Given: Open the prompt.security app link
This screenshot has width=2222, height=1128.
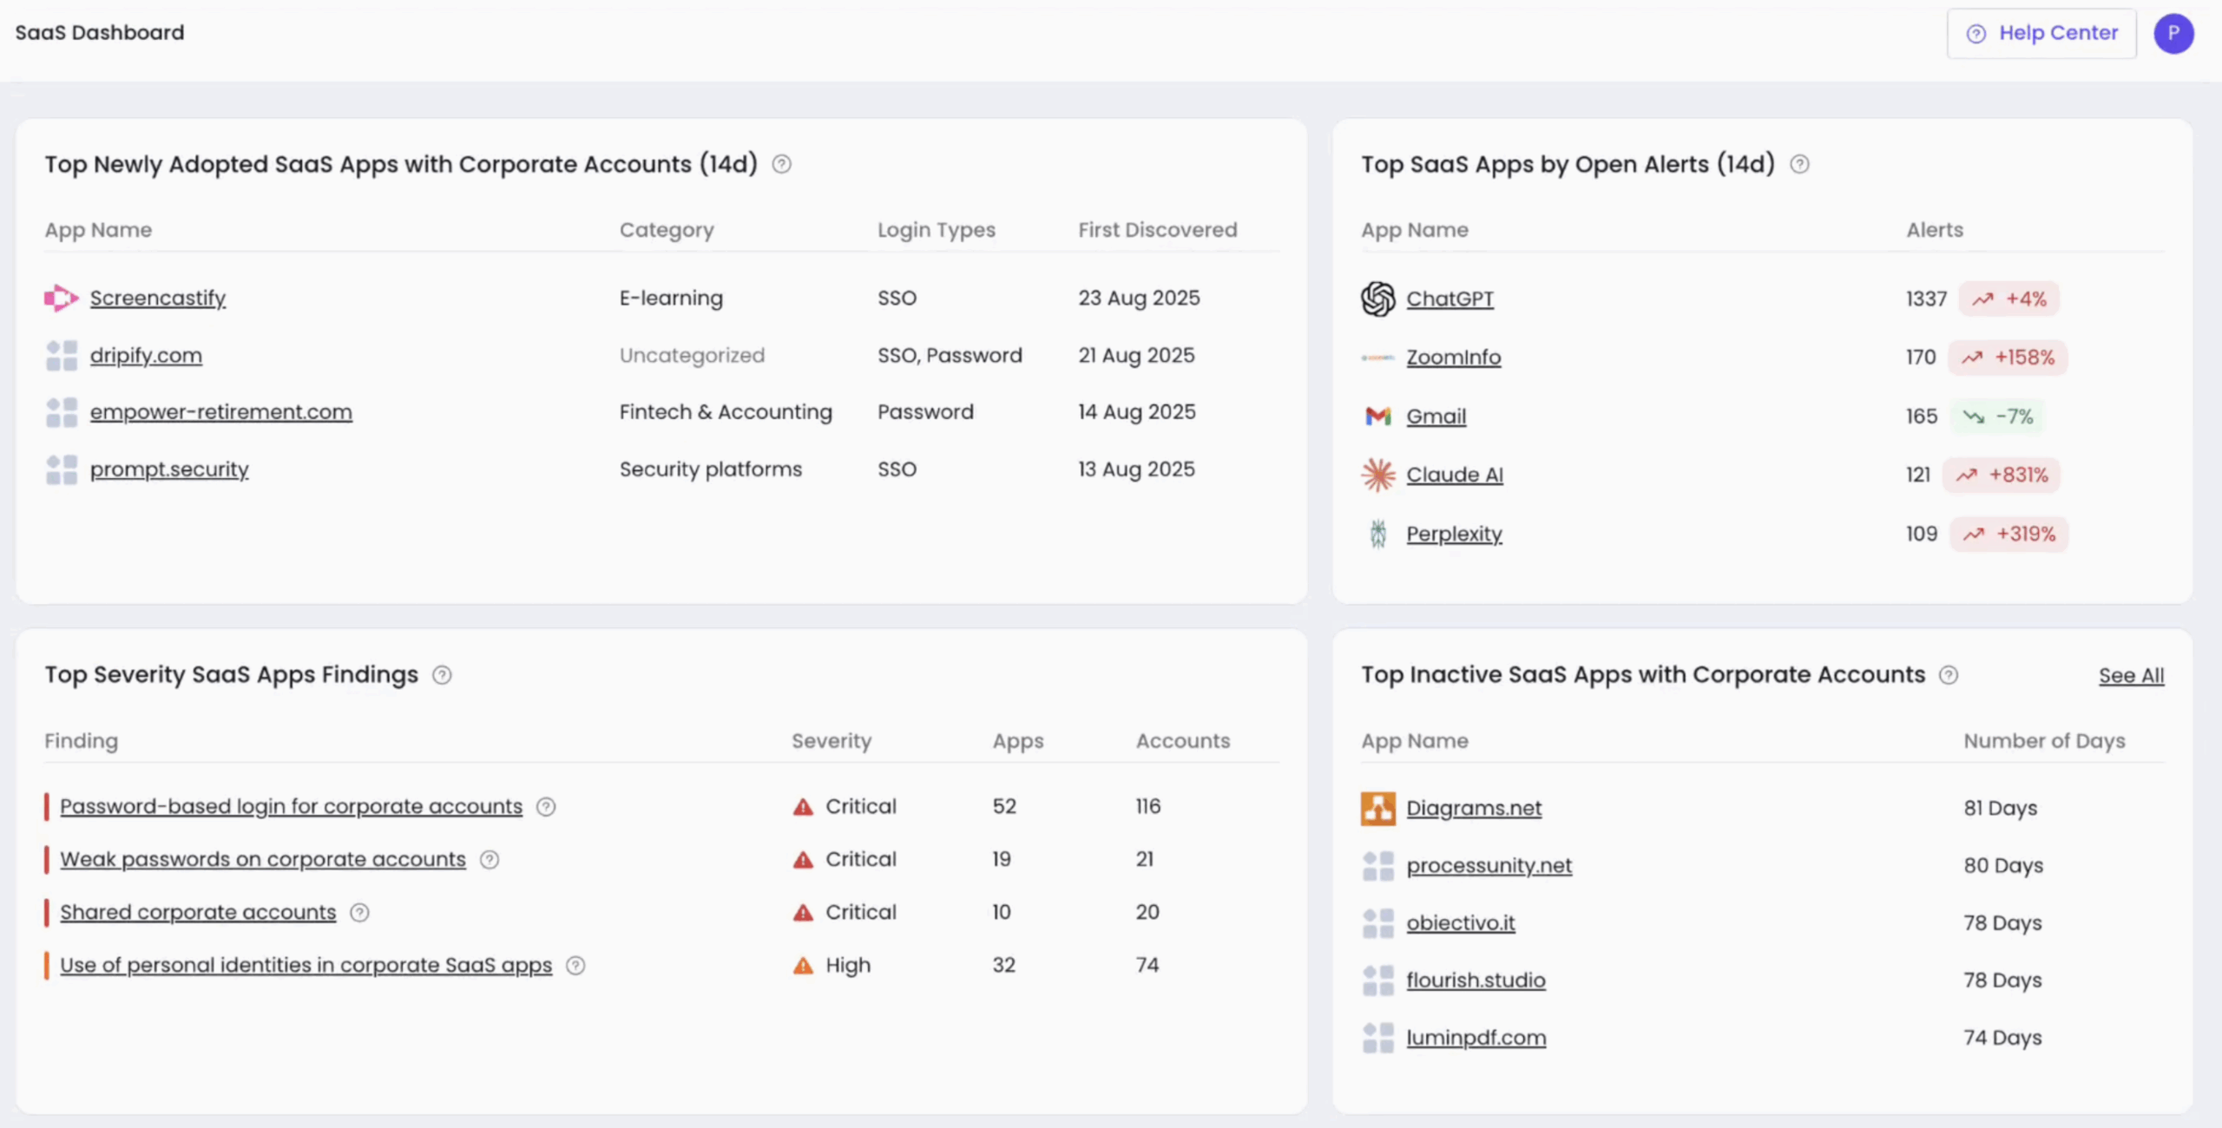Looking at the screenshot, I should (x=169, y=469).
